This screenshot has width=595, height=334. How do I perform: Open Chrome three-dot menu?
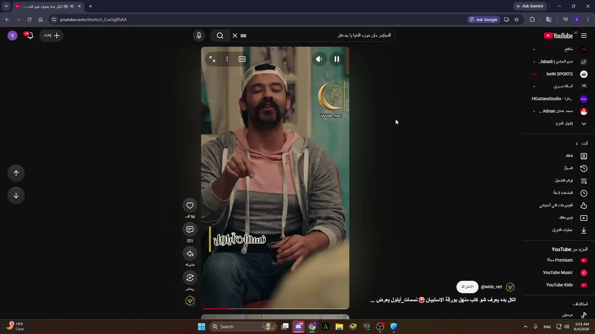pos(588,19)
